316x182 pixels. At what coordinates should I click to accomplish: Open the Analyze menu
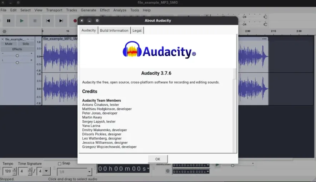[x=120, y=10]
